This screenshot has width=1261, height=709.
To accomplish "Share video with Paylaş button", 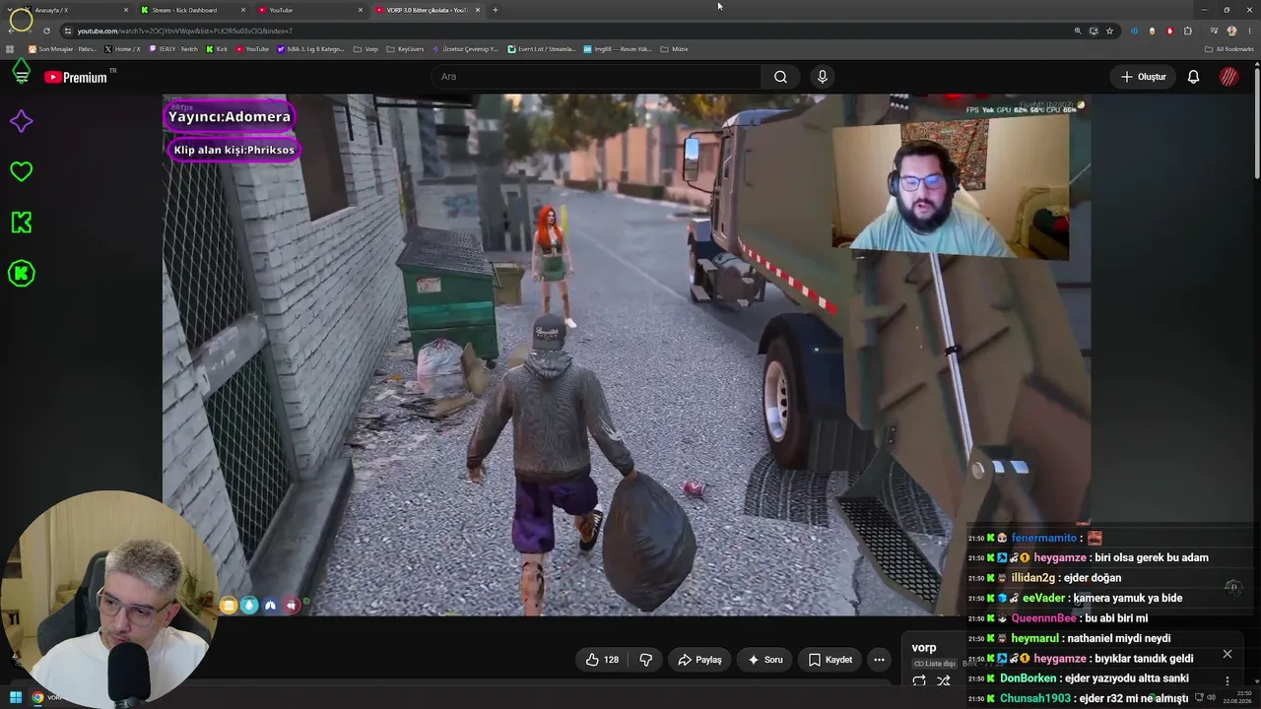I will (x=698, y=660).
